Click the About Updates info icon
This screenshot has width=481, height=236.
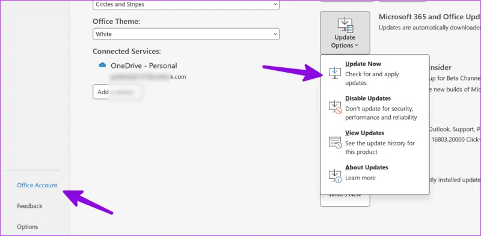(x=335, y=177)
